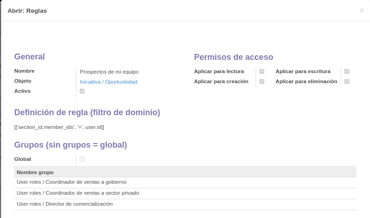Screen dimensions: 370x218
Task: Close the Abrir: Reglas dialog
Action: [361, 11]
